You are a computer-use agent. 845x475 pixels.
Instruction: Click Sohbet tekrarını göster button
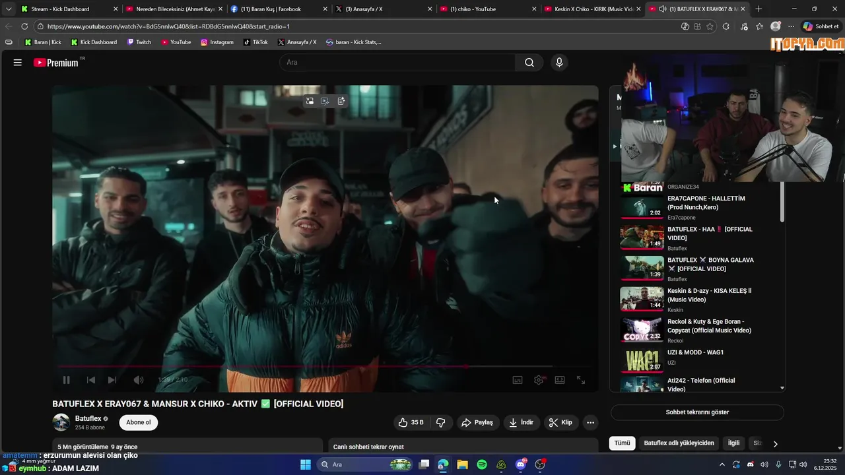tap(697, 412)
